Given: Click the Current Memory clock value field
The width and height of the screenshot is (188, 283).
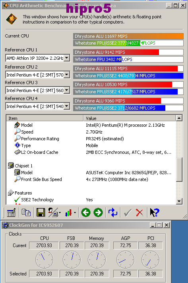Looking at the screenshot, I should [x=97, y=246].
